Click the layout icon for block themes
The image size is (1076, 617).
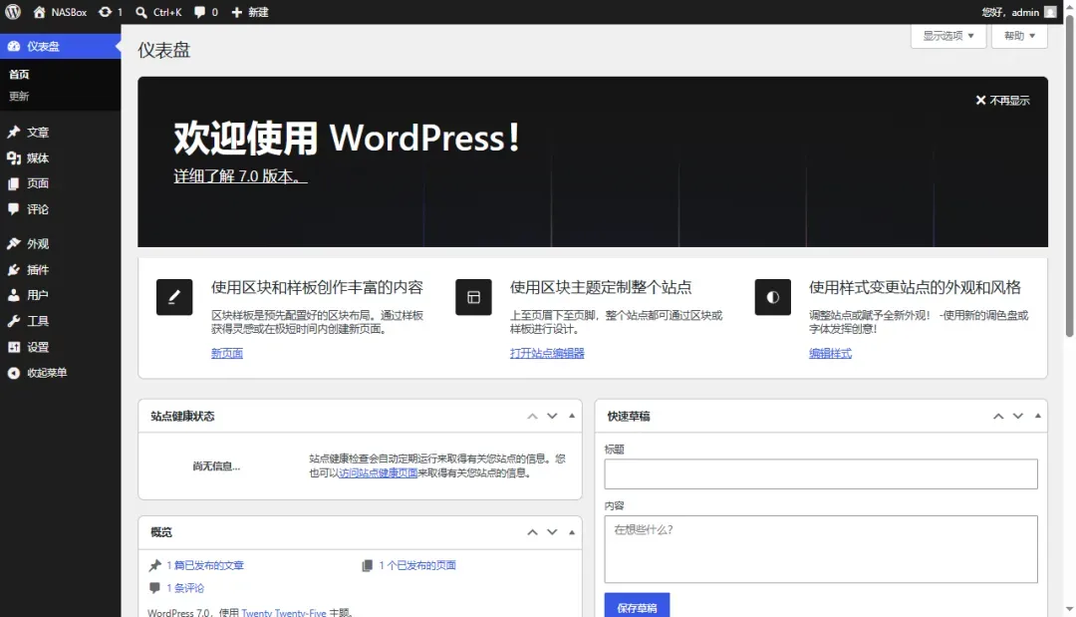click(x=473, y=297)
